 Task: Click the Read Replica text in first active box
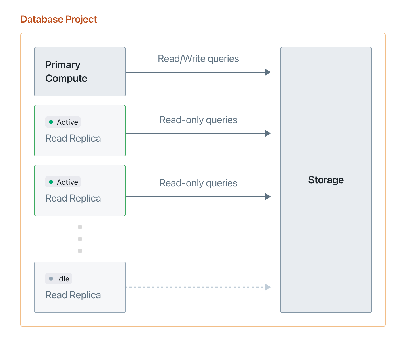(73, 139)
